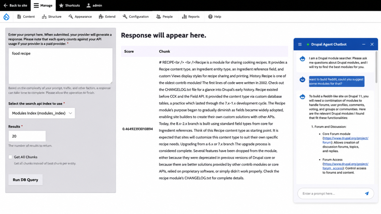Viewport: 381px width, 214px height.
Task: Click the Reports bar chart icon
Action: point(184,16)
